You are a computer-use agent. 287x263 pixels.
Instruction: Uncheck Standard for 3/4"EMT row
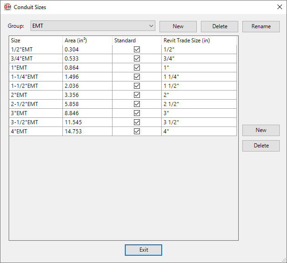point(137,59)
